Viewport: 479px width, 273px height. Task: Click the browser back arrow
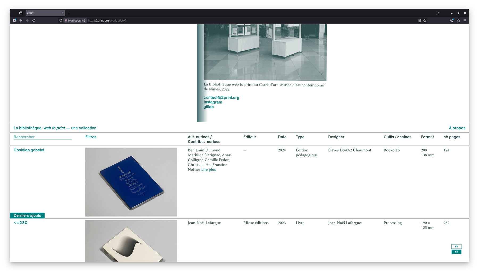click(21, 21)
